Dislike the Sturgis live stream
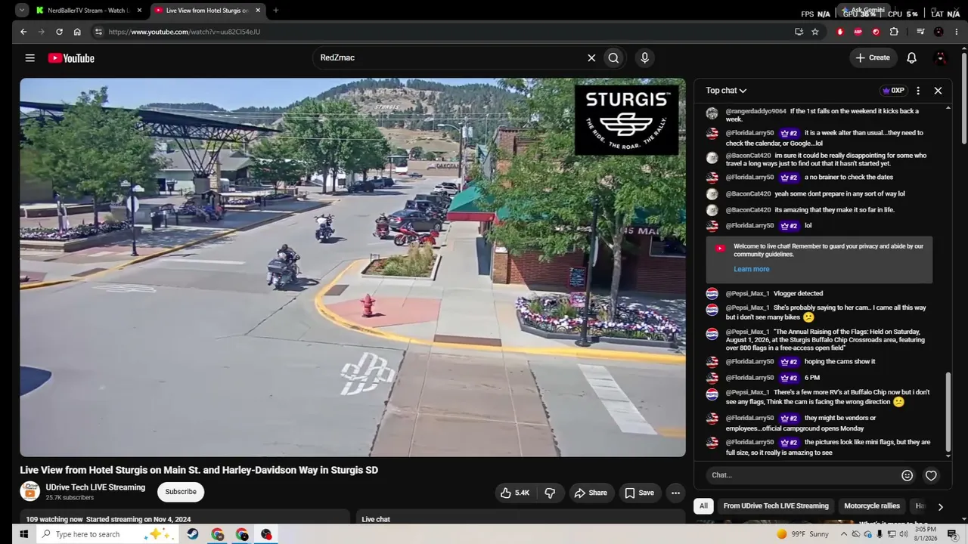Image resolution: width=968 pixels, height=544 pixels. point(550,493)
